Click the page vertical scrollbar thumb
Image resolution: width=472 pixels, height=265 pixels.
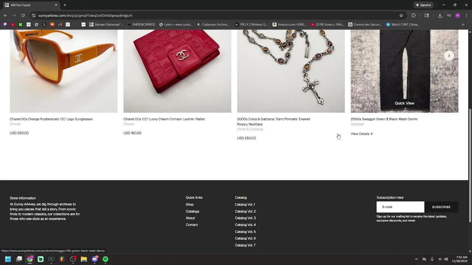[x=470, y=165]
